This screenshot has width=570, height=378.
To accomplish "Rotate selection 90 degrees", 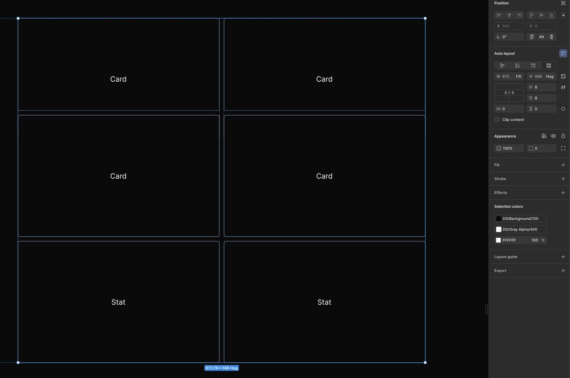I will click(x=532, y=37).
